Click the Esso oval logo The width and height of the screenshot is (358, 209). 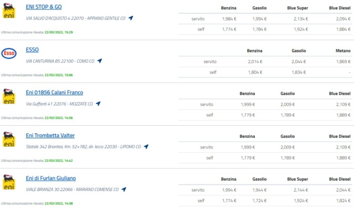[9, 53]
